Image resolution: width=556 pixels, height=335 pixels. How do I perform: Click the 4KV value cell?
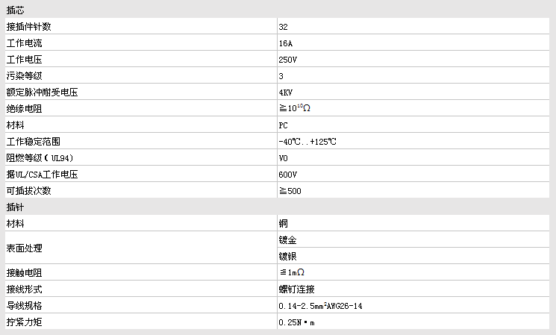(285, 93)
